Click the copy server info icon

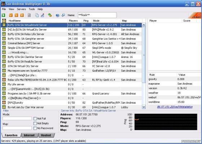(x=37, y=15)
